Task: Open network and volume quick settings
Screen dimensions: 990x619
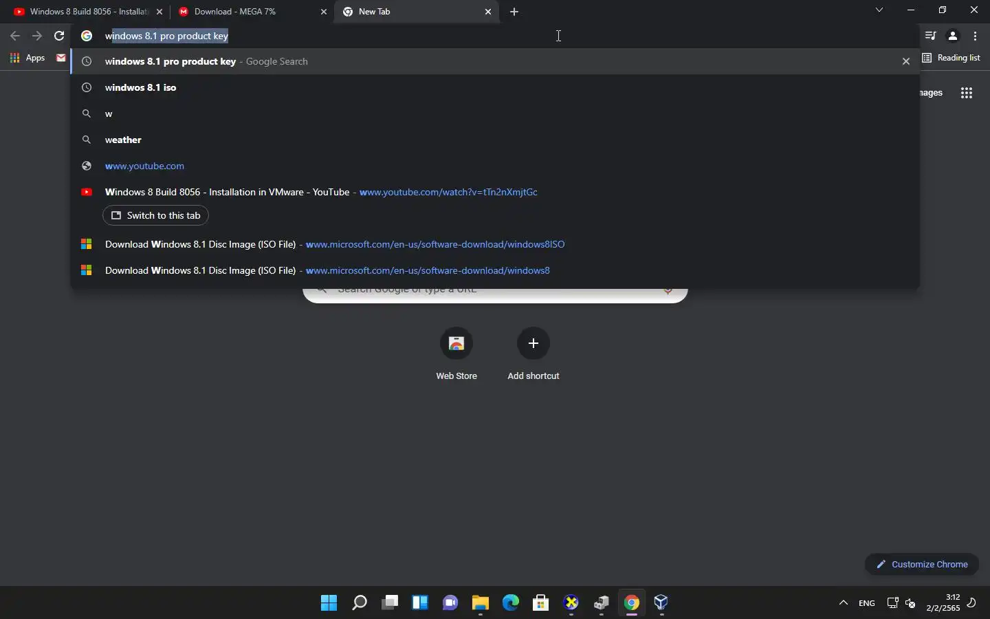Action: (x=901, y=603)
